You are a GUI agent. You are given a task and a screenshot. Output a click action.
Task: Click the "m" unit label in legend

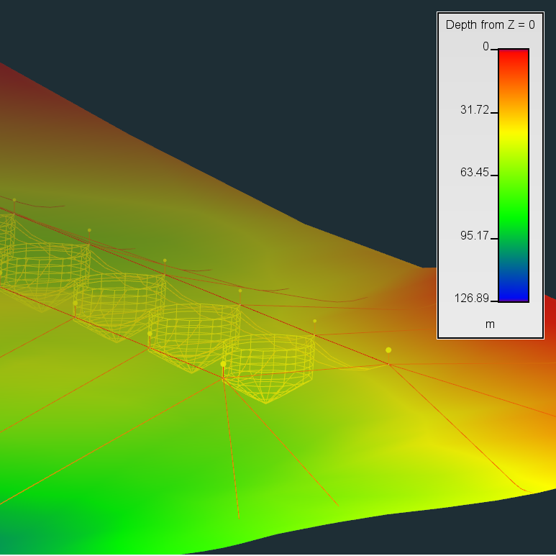tap(490, 324)
